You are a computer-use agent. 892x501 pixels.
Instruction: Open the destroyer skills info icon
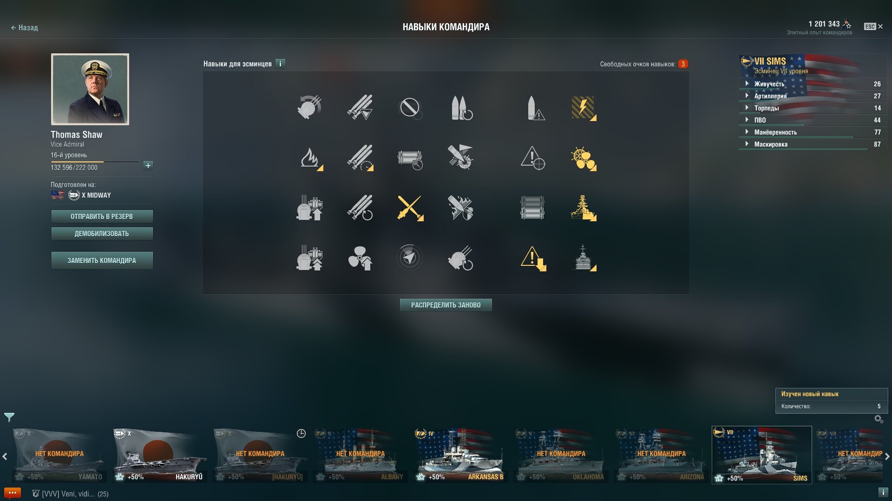click(x=280, y=64)
